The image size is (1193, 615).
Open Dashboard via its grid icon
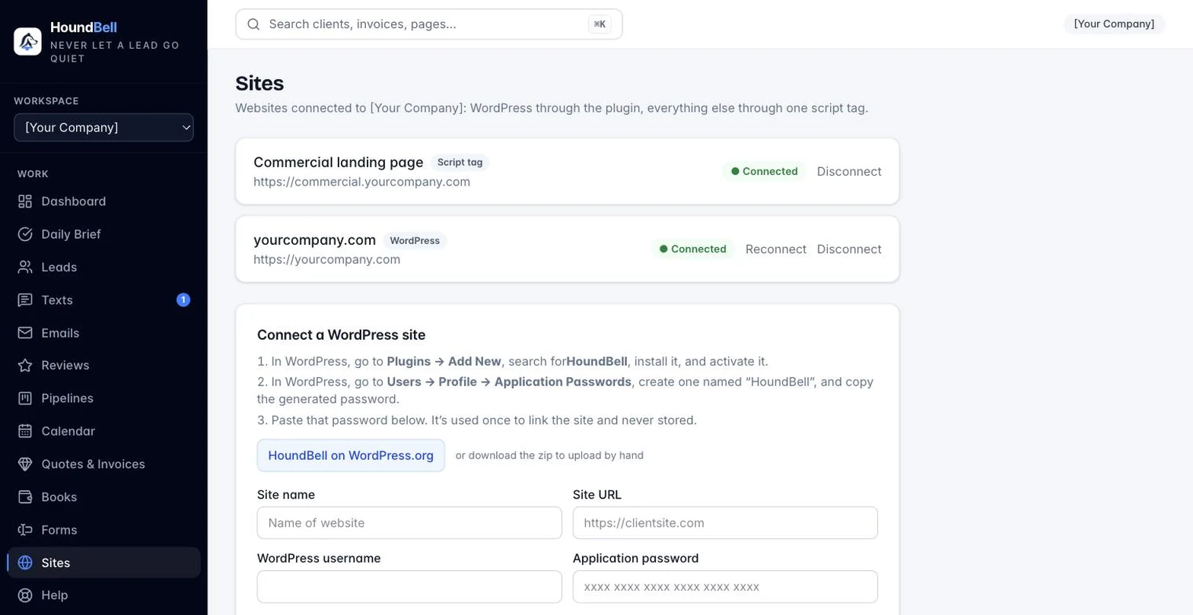click(x=25, y=201)
